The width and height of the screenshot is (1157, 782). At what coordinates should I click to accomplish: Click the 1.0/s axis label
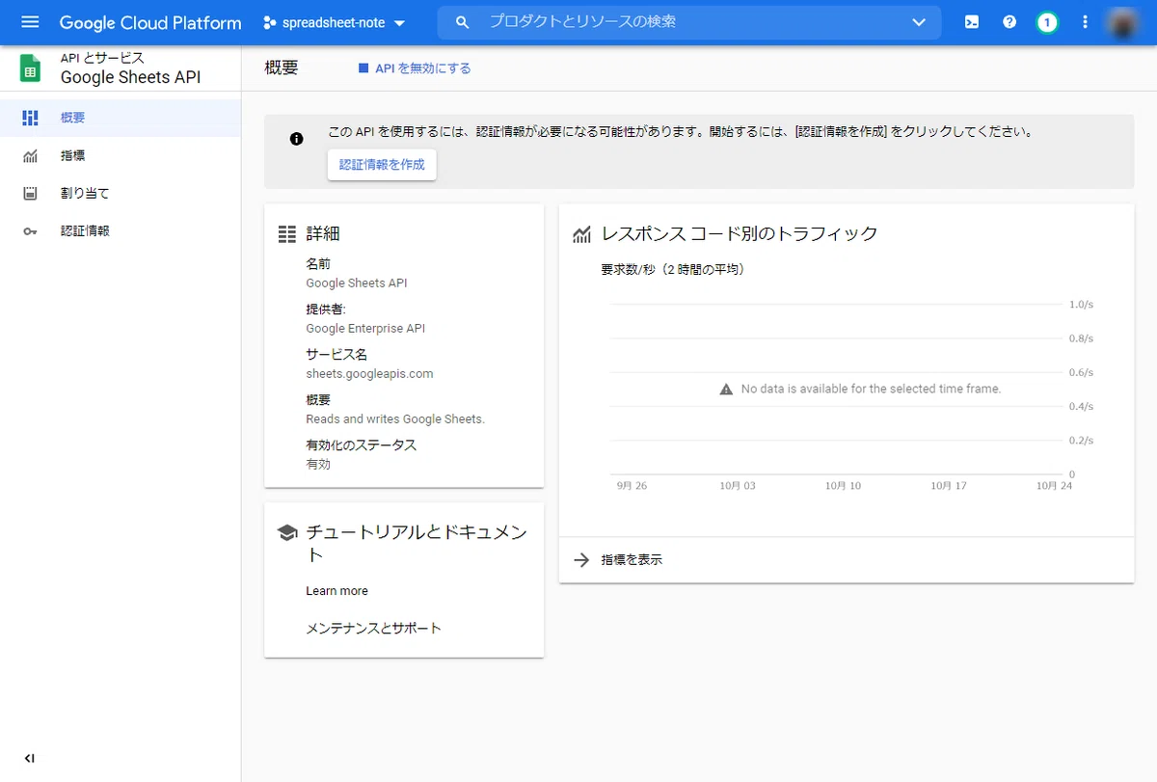[x=1081, y=305]
